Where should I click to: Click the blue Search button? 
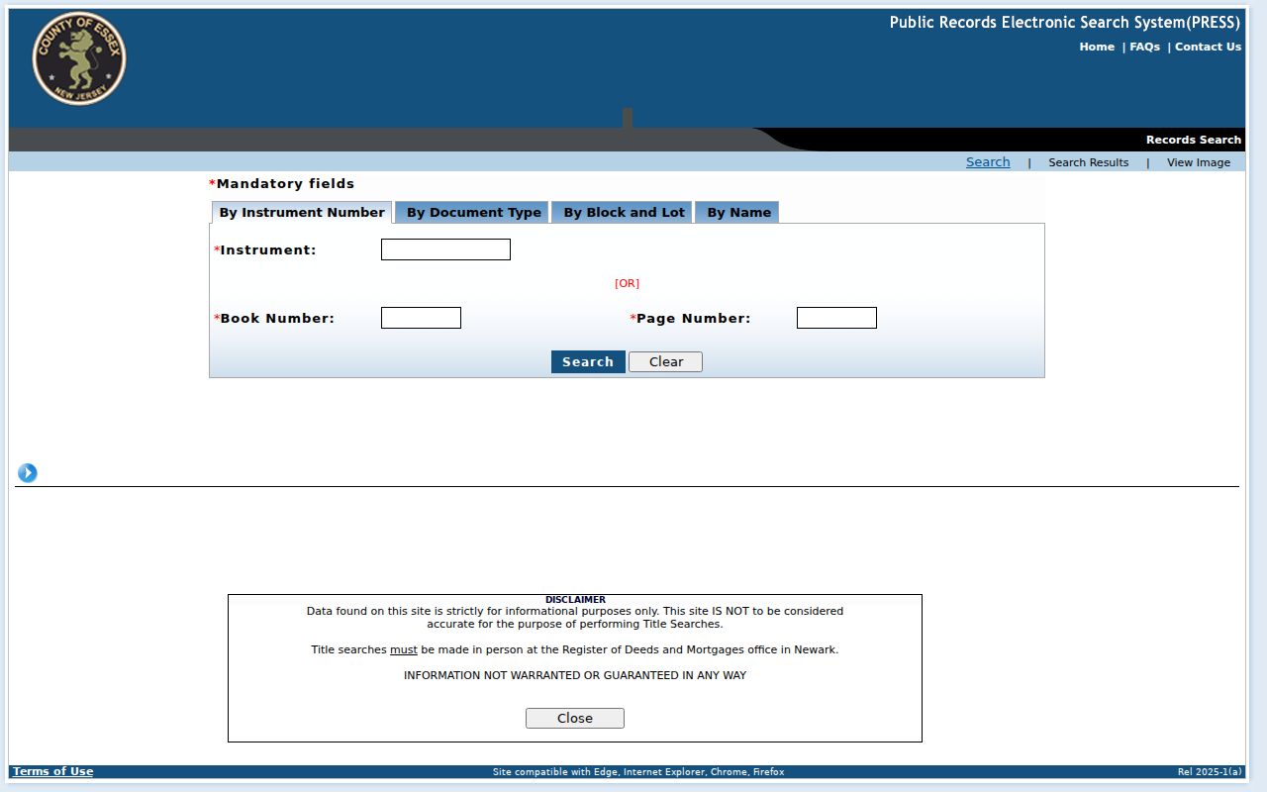coord(588,362)
